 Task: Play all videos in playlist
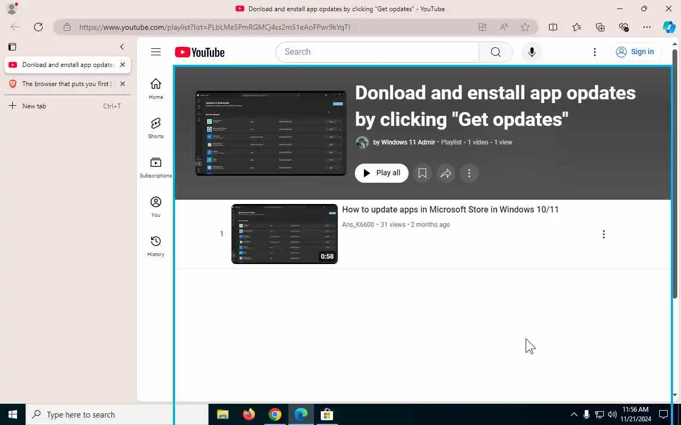click(381, 173)
